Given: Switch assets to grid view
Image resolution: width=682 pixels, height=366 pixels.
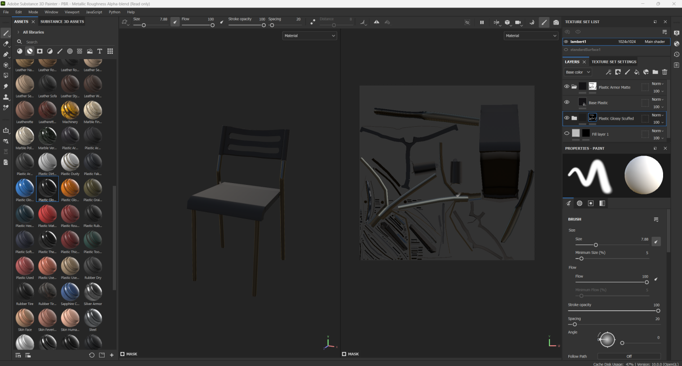Looking at the screenshot, I should pyautogui.click(x=110, y=51).
